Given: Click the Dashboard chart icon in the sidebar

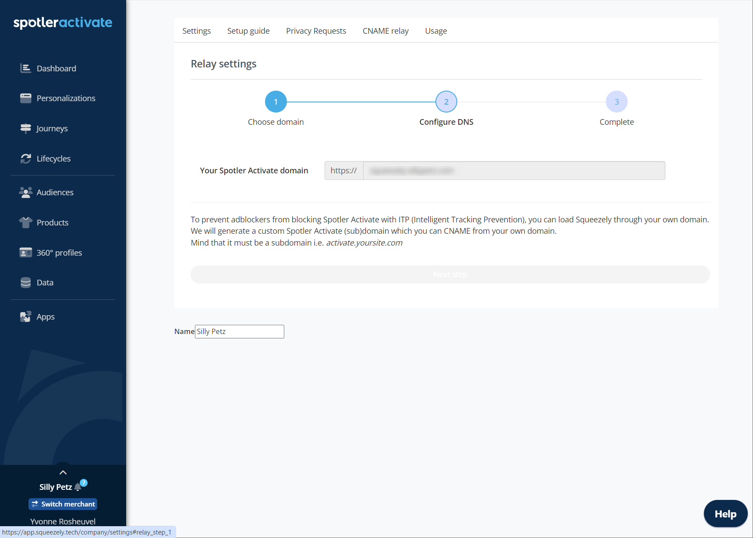Looking at the screenshot, I should pos(26,68).
